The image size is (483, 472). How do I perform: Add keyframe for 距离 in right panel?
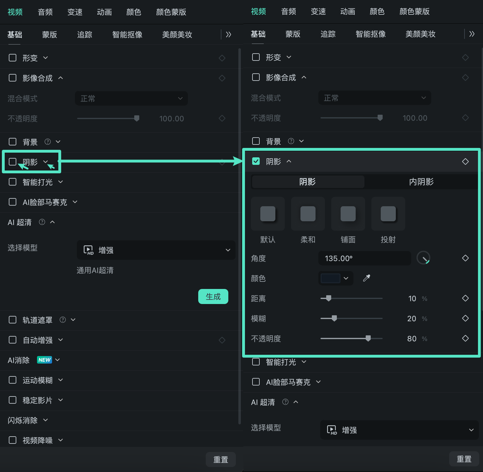click(x=465, y=298)
